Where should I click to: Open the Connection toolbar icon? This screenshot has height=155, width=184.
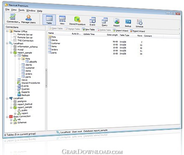click(13, 18)
